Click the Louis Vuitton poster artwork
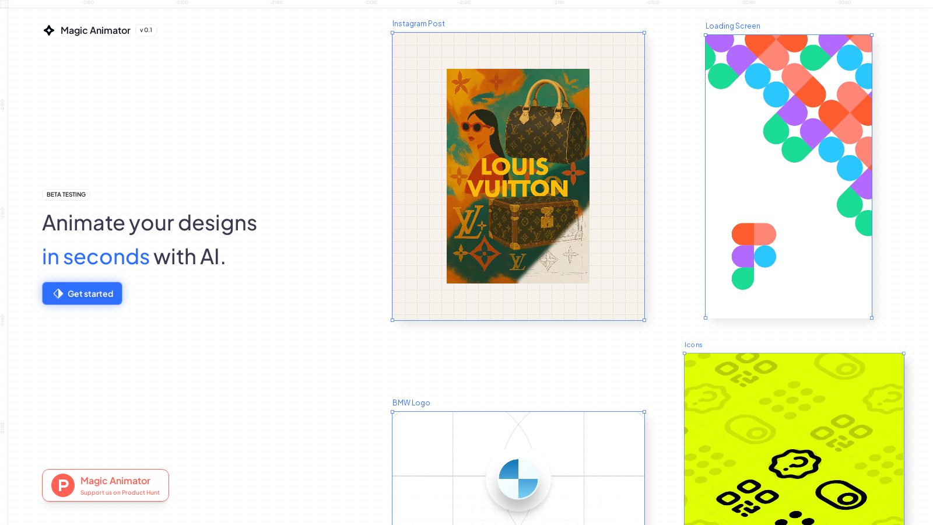This screenshot has width=933, height=525. tap(518, 176)
